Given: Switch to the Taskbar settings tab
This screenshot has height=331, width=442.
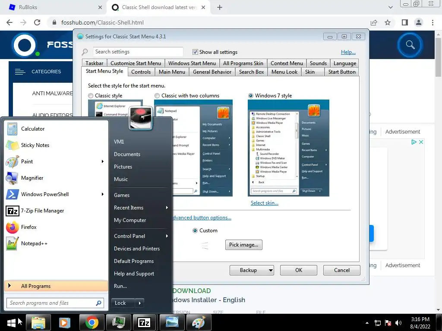Looking at the screenshot, I should [95, 63].
